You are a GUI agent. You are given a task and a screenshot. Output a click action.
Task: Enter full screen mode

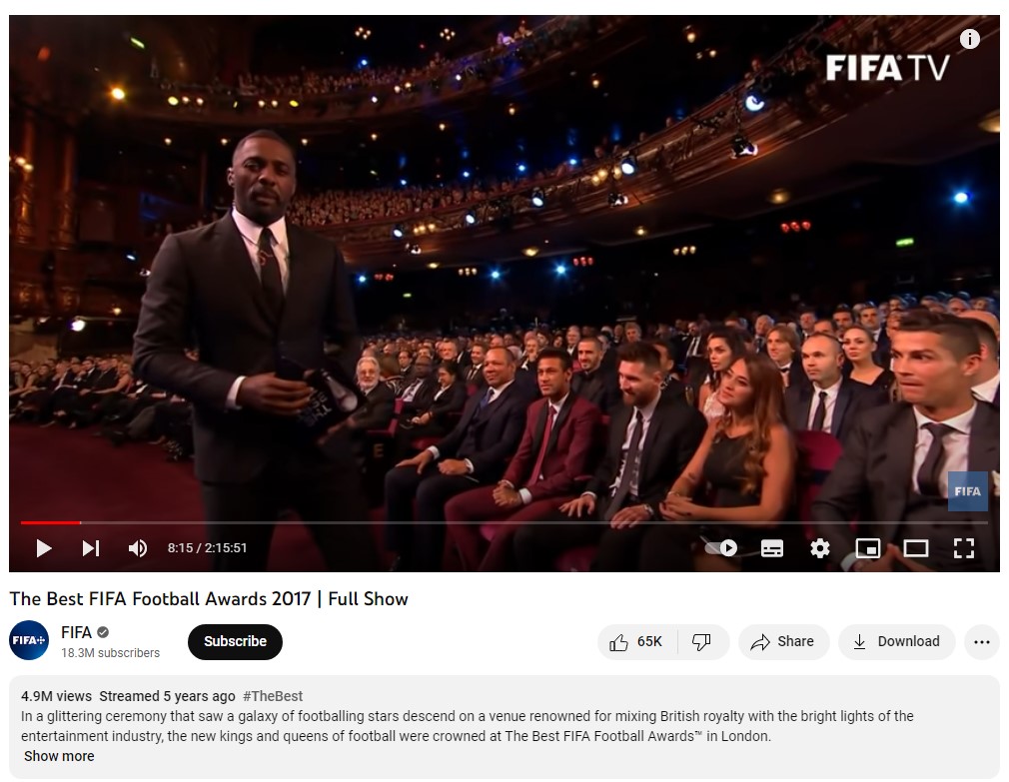[963, 548]
